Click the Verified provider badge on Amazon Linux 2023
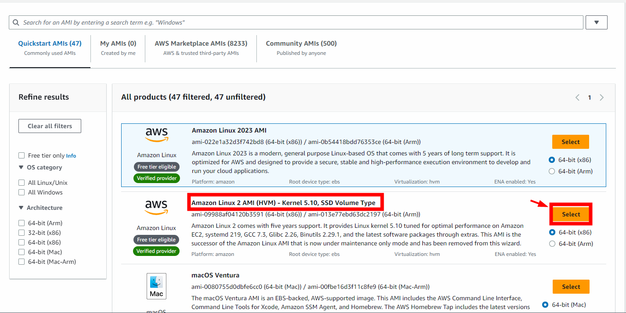The height and width of the screenshot is (313, 626). click(157, 178)
